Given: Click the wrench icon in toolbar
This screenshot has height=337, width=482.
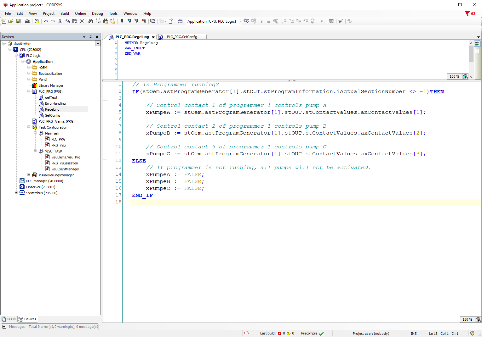Looking at the screenshot, I should (x=275, y=21).
